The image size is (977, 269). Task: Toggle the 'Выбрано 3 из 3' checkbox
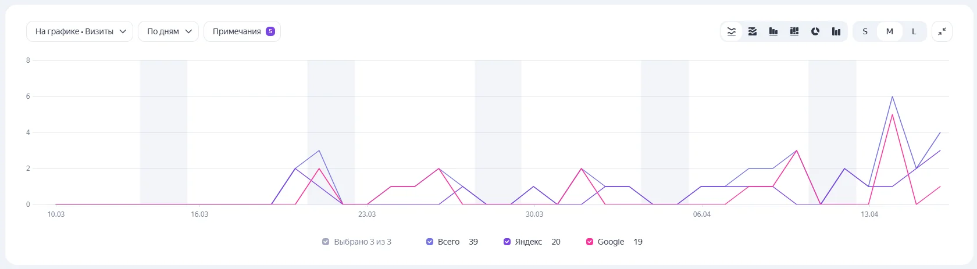[326, 242]
